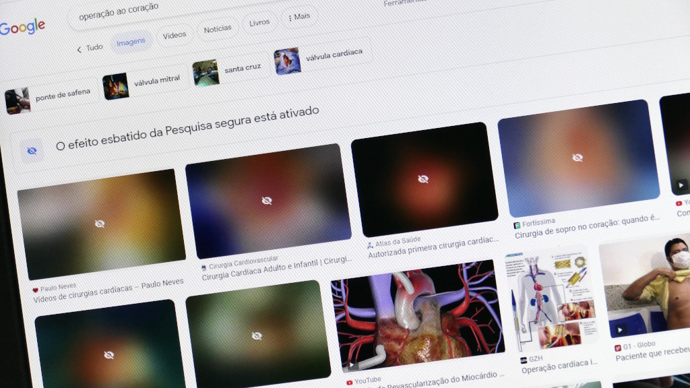Click the Cirurgia Cardiovascular source favicon
The width and height of the screenshot is (690, 388).
[x=203, y=267]
